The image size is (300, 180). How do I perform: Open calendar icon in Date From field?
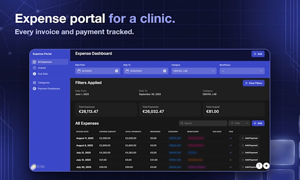coord(79,71)
